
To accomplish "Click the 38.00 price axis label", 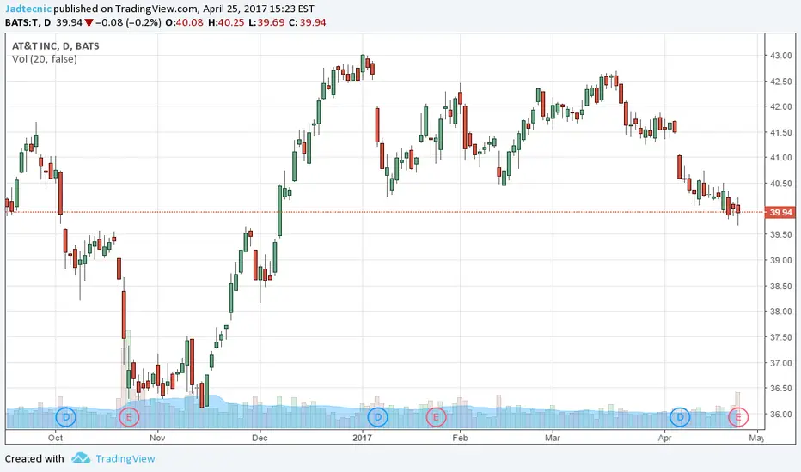I will (781, 312).
